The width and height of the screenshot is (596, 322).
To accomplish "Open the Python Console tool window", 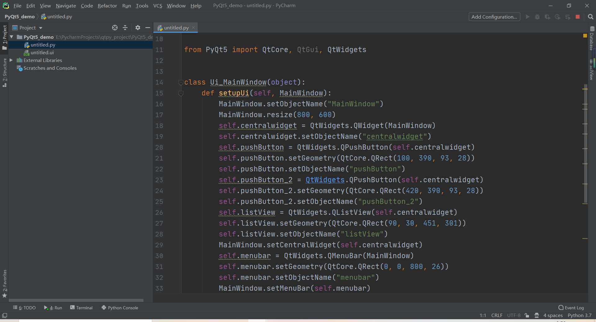I will coord(120,308).
